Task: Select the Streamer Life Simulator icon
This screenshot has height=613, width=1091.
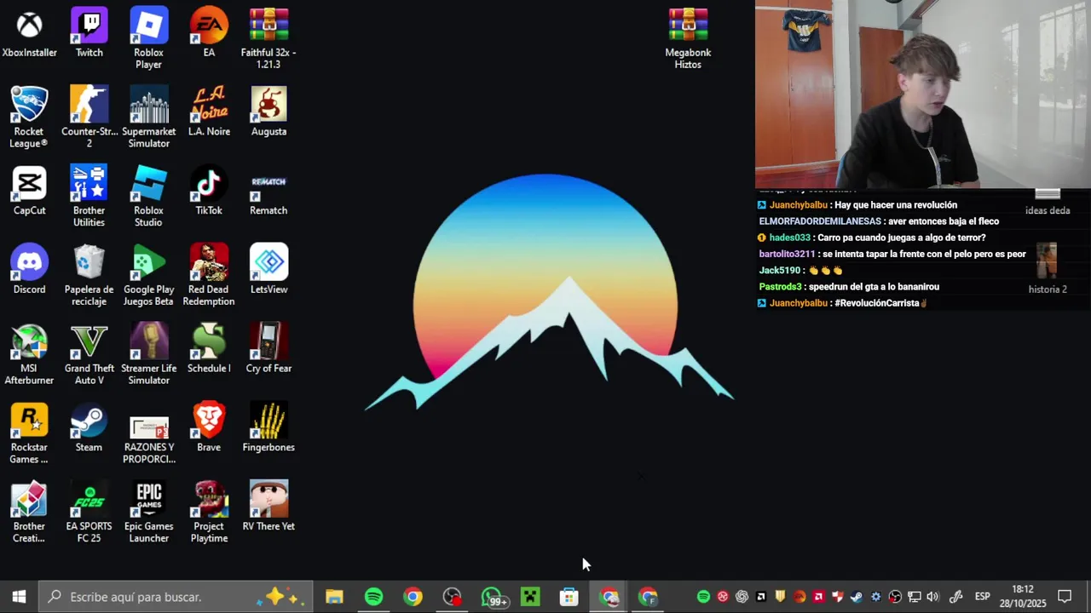Action: pyautogui.click(x=148, y=355)
